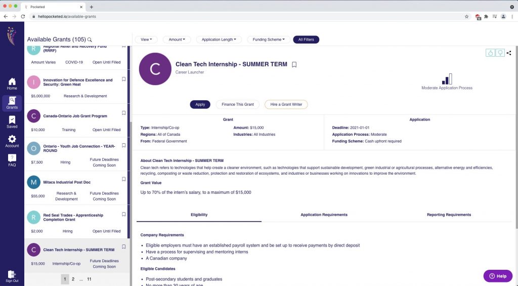Open the Funding Scheme dropdown
Image resolution: width=518 pixels, height=286 pixels.
coord(268,39)
